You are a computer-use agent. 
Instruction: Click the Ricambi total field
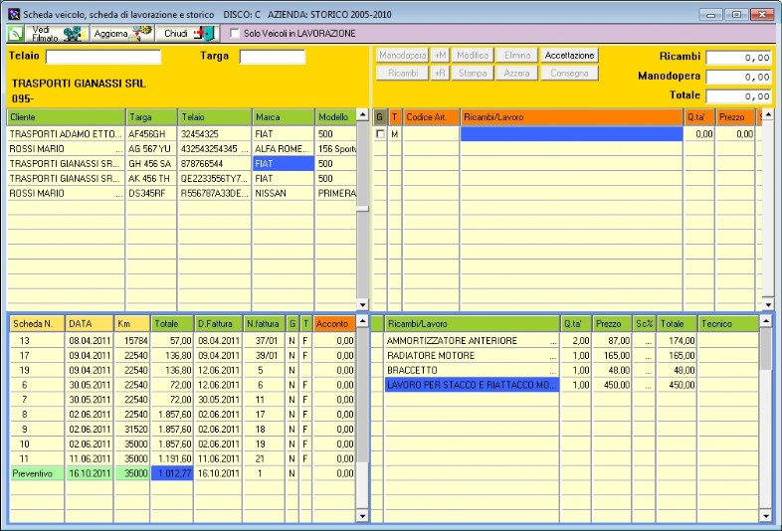click(739, 58)
